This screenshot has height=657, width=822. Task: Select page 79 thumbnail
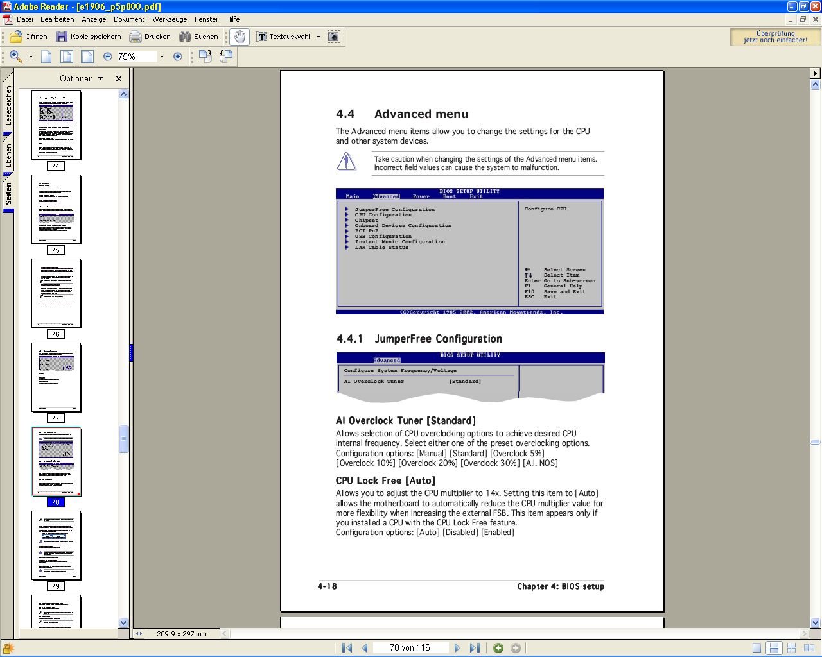pos(57,545)
